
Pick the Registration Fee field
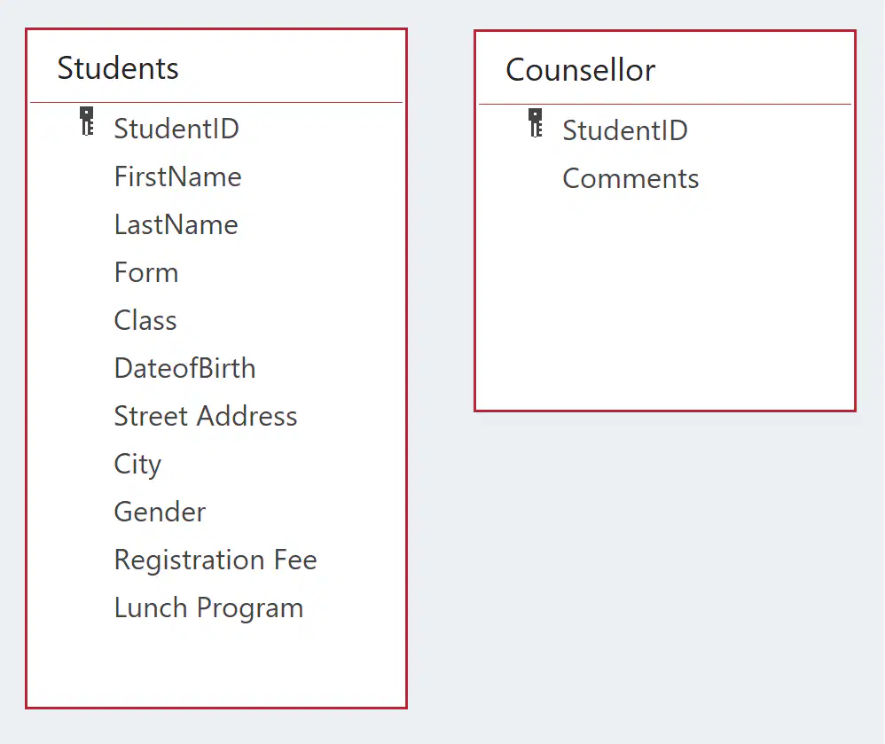coord(215,560)
